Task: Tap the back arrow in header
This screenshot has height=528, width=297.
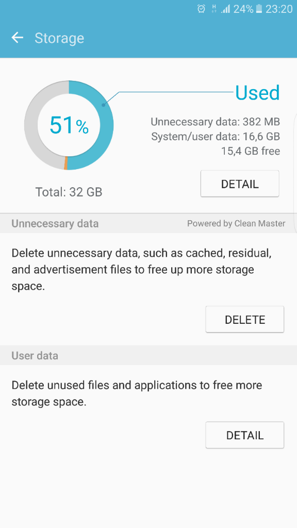Action: click(x=18, y=38)
